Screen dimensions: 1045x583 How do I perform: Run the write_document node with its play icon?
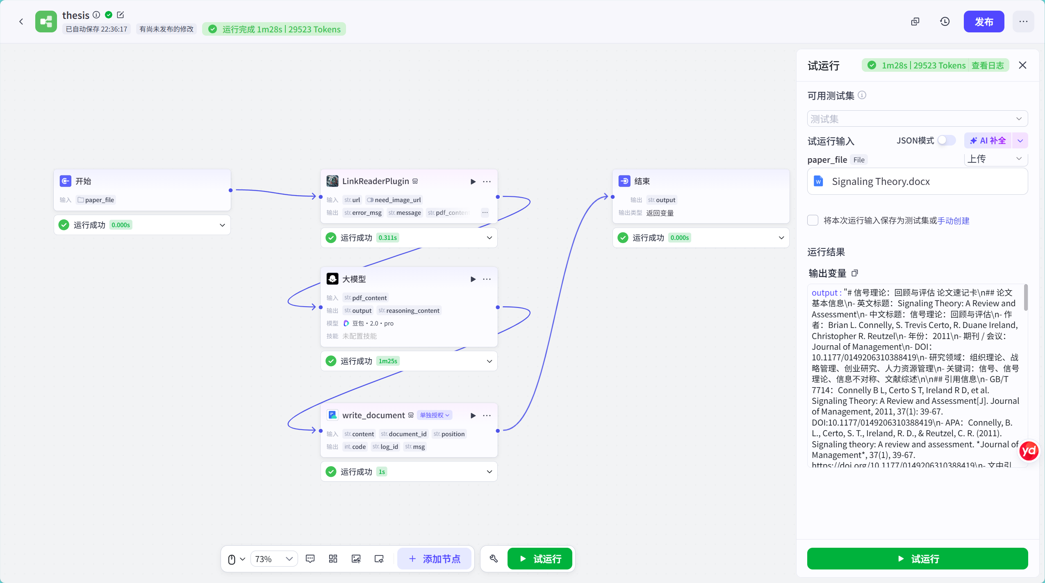tap(473, 415)
